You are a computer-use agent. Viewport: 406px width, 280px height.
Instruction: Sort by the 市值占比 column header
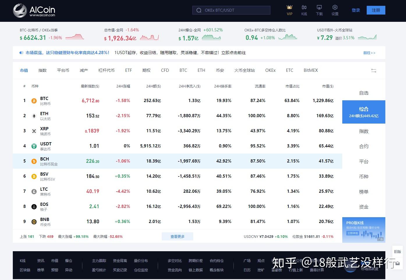point(292,86)
